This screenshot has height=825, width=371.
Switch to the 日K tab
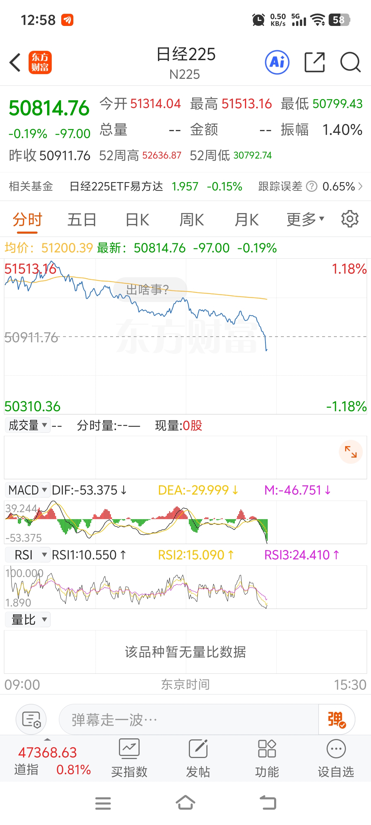pos(137,220)
